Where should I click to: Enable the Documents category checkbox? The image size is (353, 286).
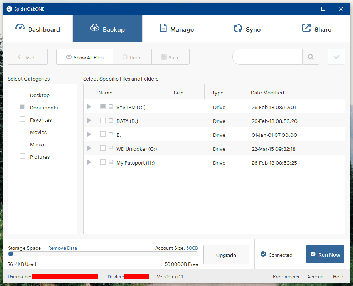[x=22, y=107]
